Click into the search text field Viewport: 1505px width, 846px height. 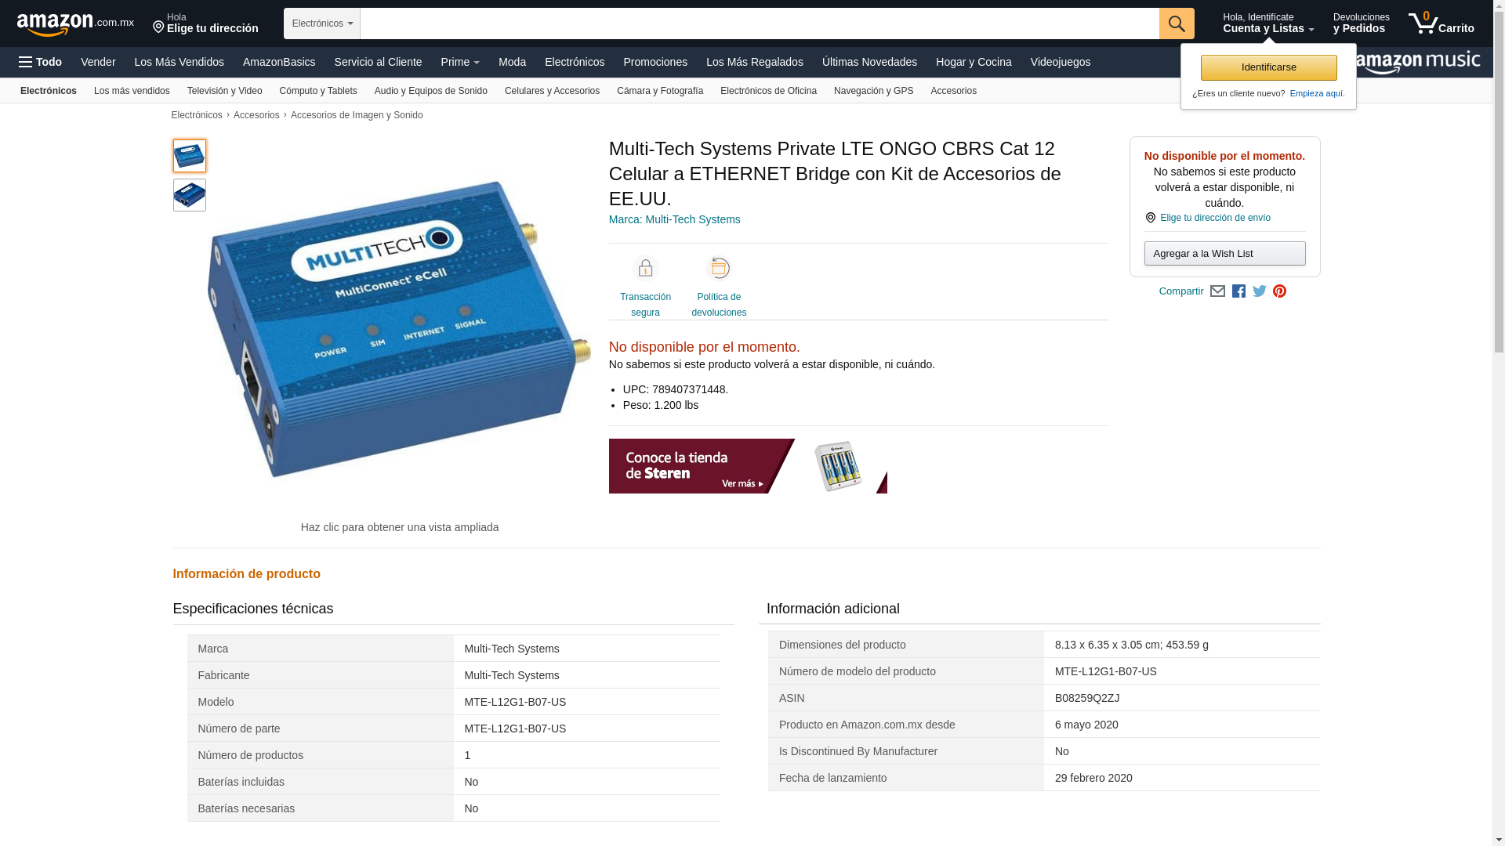760,23
